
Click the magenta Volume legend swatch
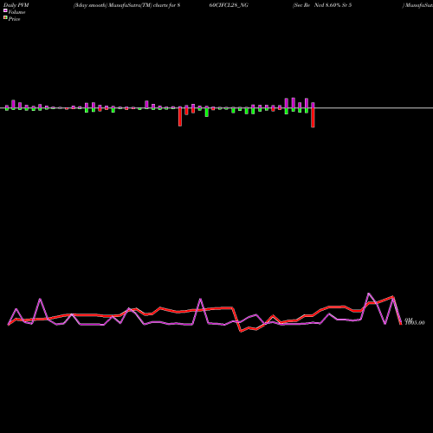click(x=5, y=11)
